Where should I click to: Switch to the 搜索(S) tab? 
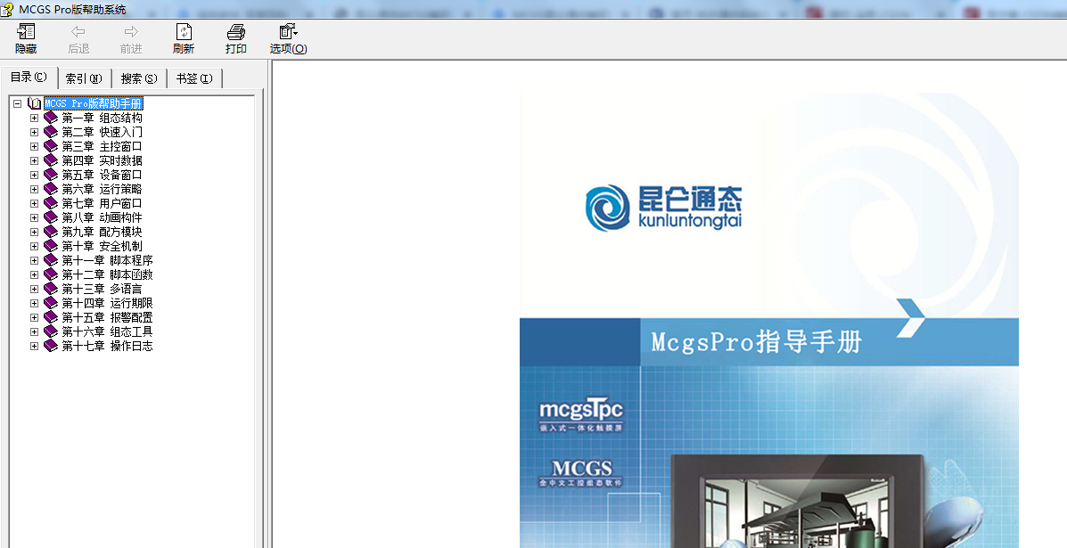136,78
